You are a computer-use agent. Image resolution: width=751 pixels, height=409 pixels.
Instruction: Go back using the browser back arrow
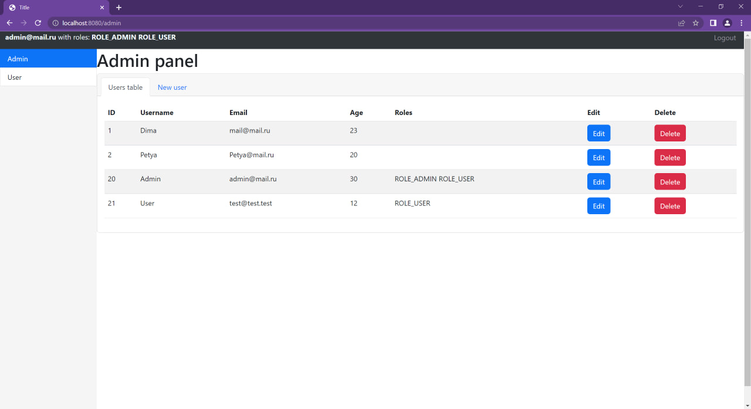tap(9, 23)
